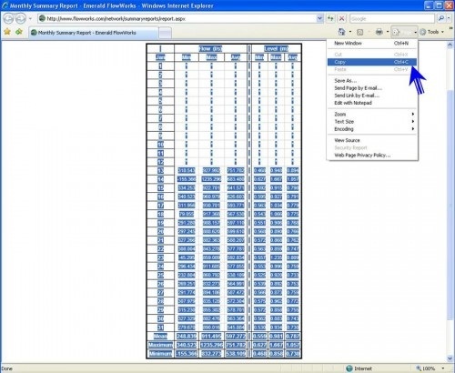Open the search provider options dropdown
Image resolution: width=455 pixels, height=373 pixels.
click(x=449, y=18)
